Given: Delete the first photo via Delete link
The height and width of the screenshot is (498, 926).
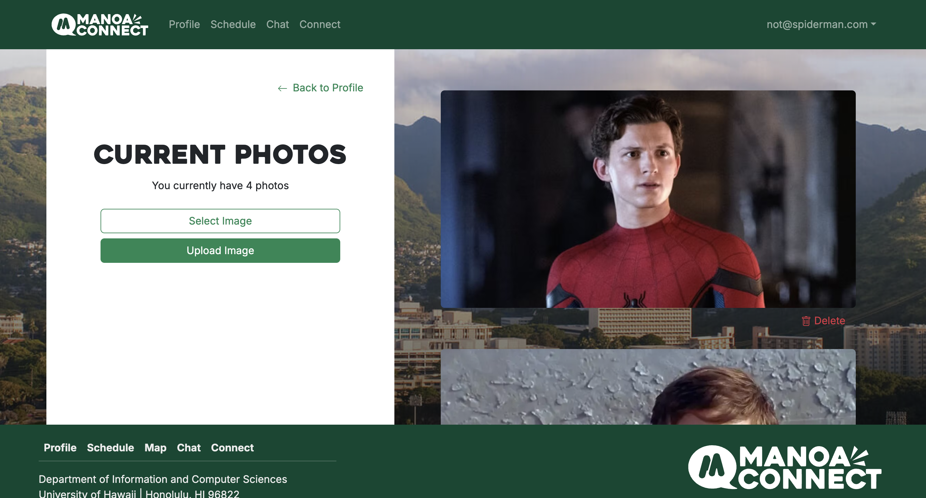Looking at the screenshot, I should click(x=829, y=321).
